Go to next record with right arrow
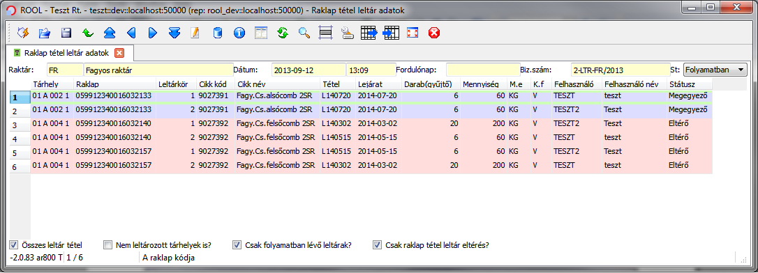Screen dimensions: 758x273 click(153, 33)
